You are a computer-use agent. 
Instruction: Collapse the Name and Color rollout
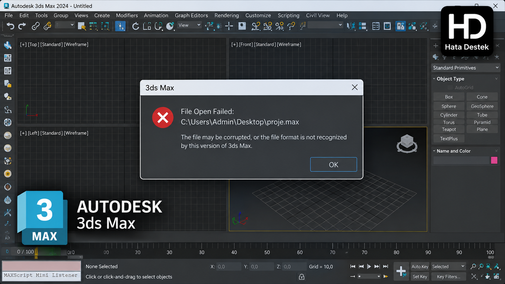point(453,151)
